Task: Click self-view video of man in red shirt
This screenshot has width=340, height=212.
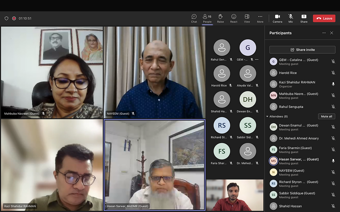Action: tap(235, 195)
